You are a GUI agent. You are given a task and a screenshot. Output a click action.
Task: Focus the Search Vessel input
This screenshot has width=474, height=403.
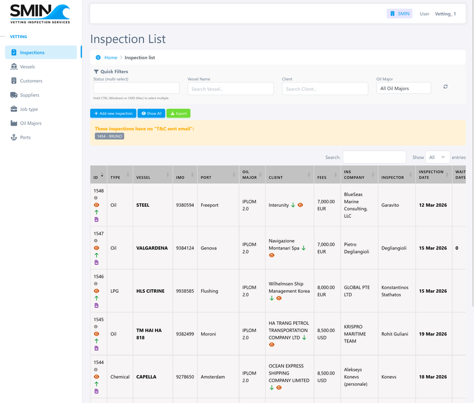click(231, 89)
